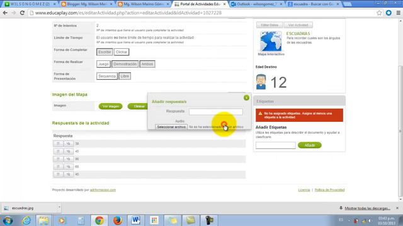This screenshot has height=226, width=403.
Task: Open Microsoft Word from the taskbar
Action: point(136,220)
